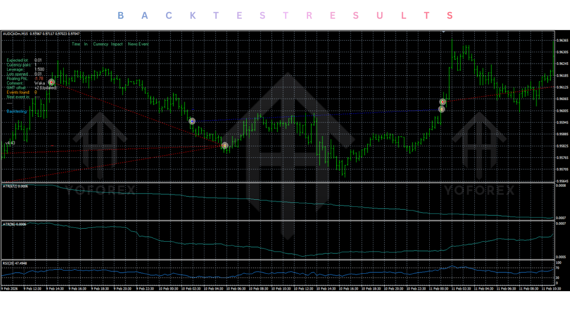Screen dimensions: 570x321
Task: Click the blue diamond trade marker mid-chart
Action: click(x=192, y=121)
